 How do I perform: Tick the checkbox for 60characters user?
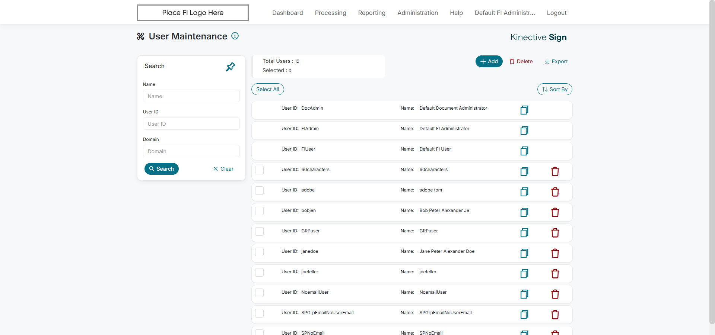pyautogui.click(x=260, y=170)
